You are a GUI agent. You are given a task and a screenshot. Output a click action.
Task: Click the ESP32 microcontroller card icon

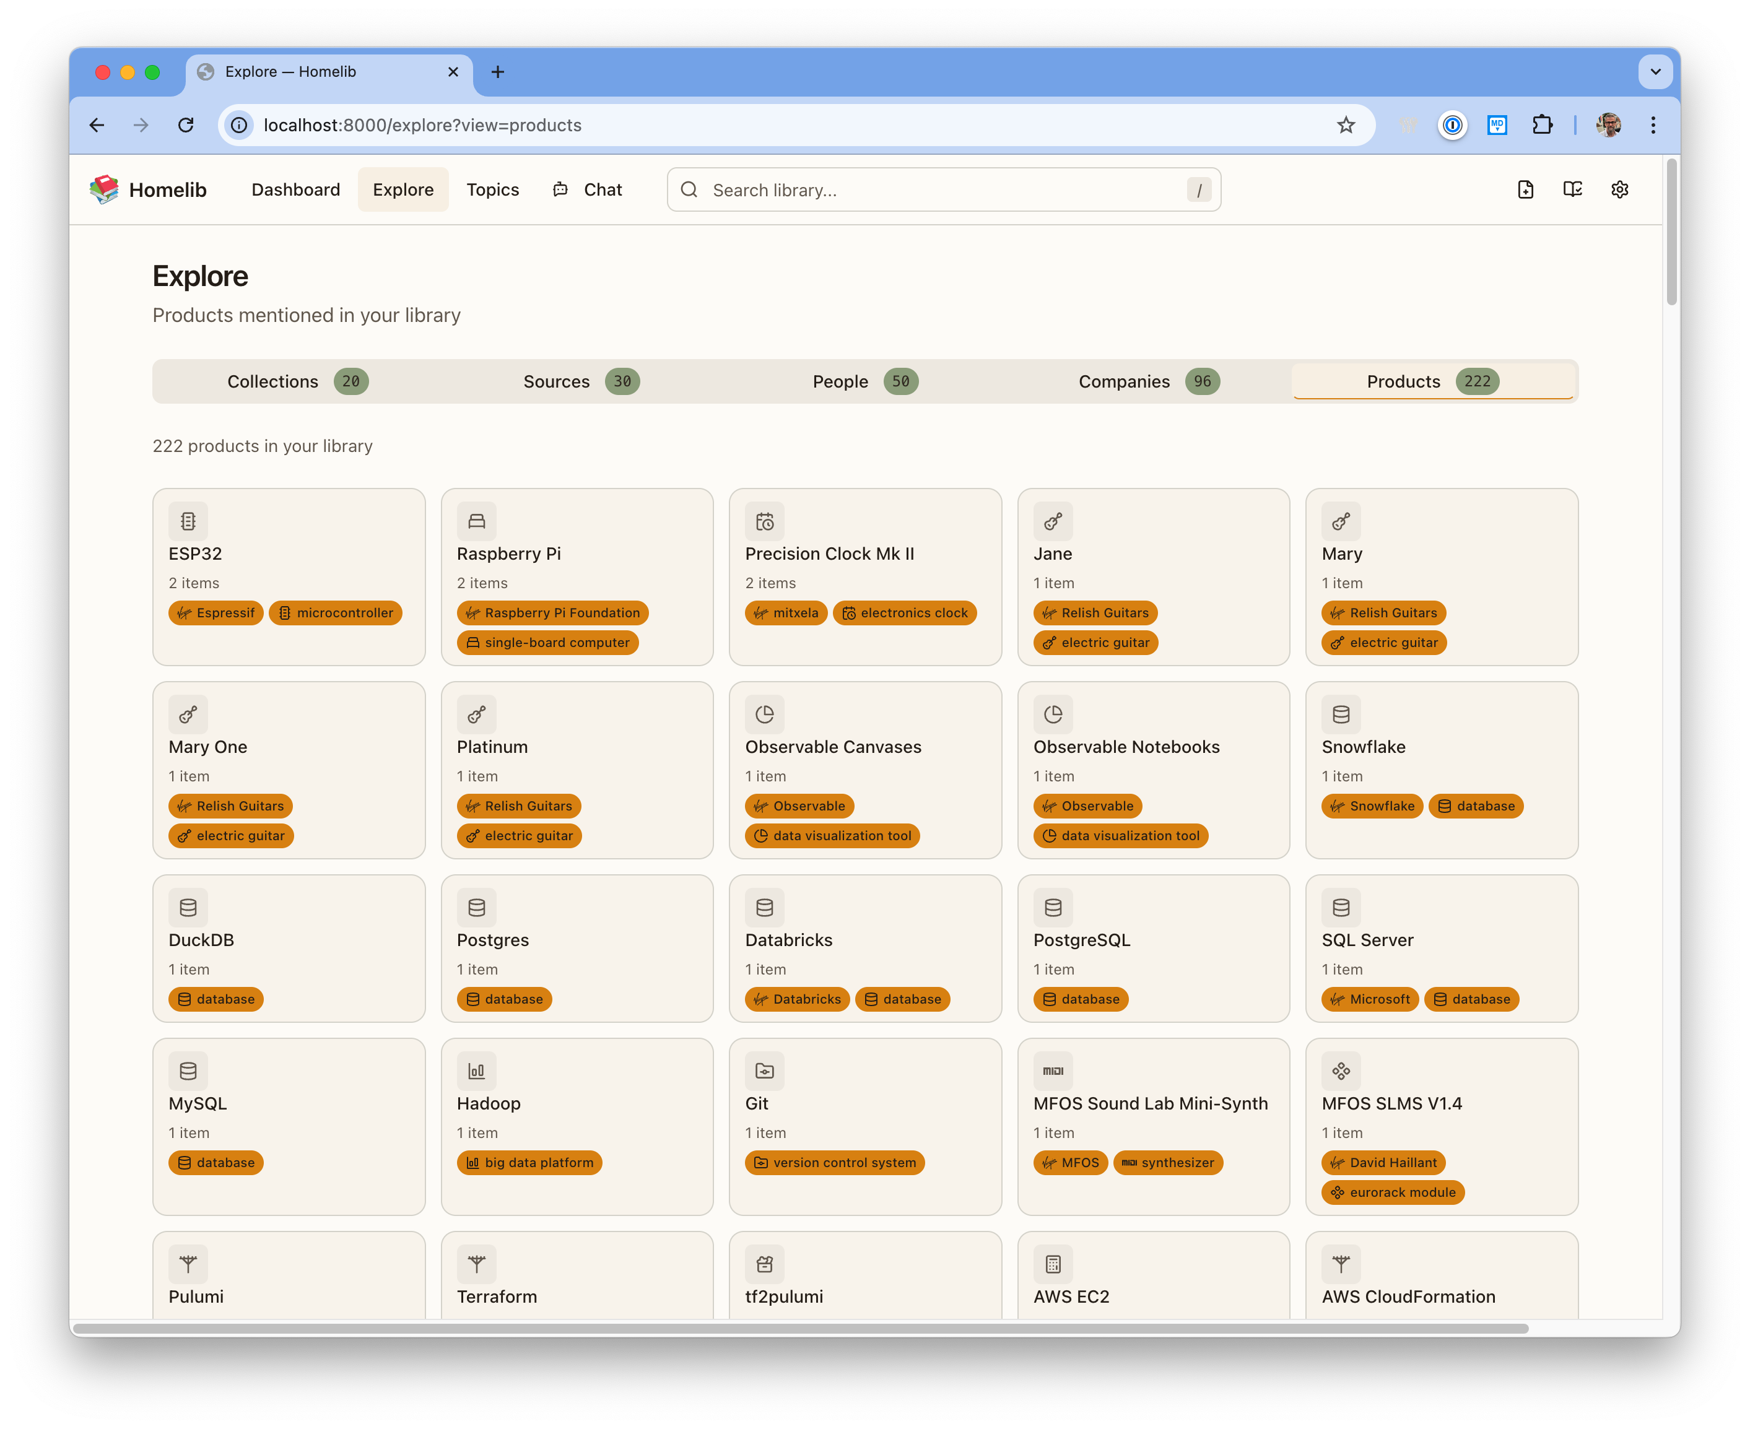(x=188, y=521)
